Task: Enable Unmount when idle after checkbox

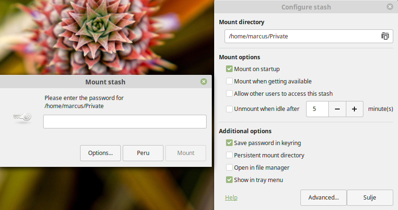Action: point(229,109)
